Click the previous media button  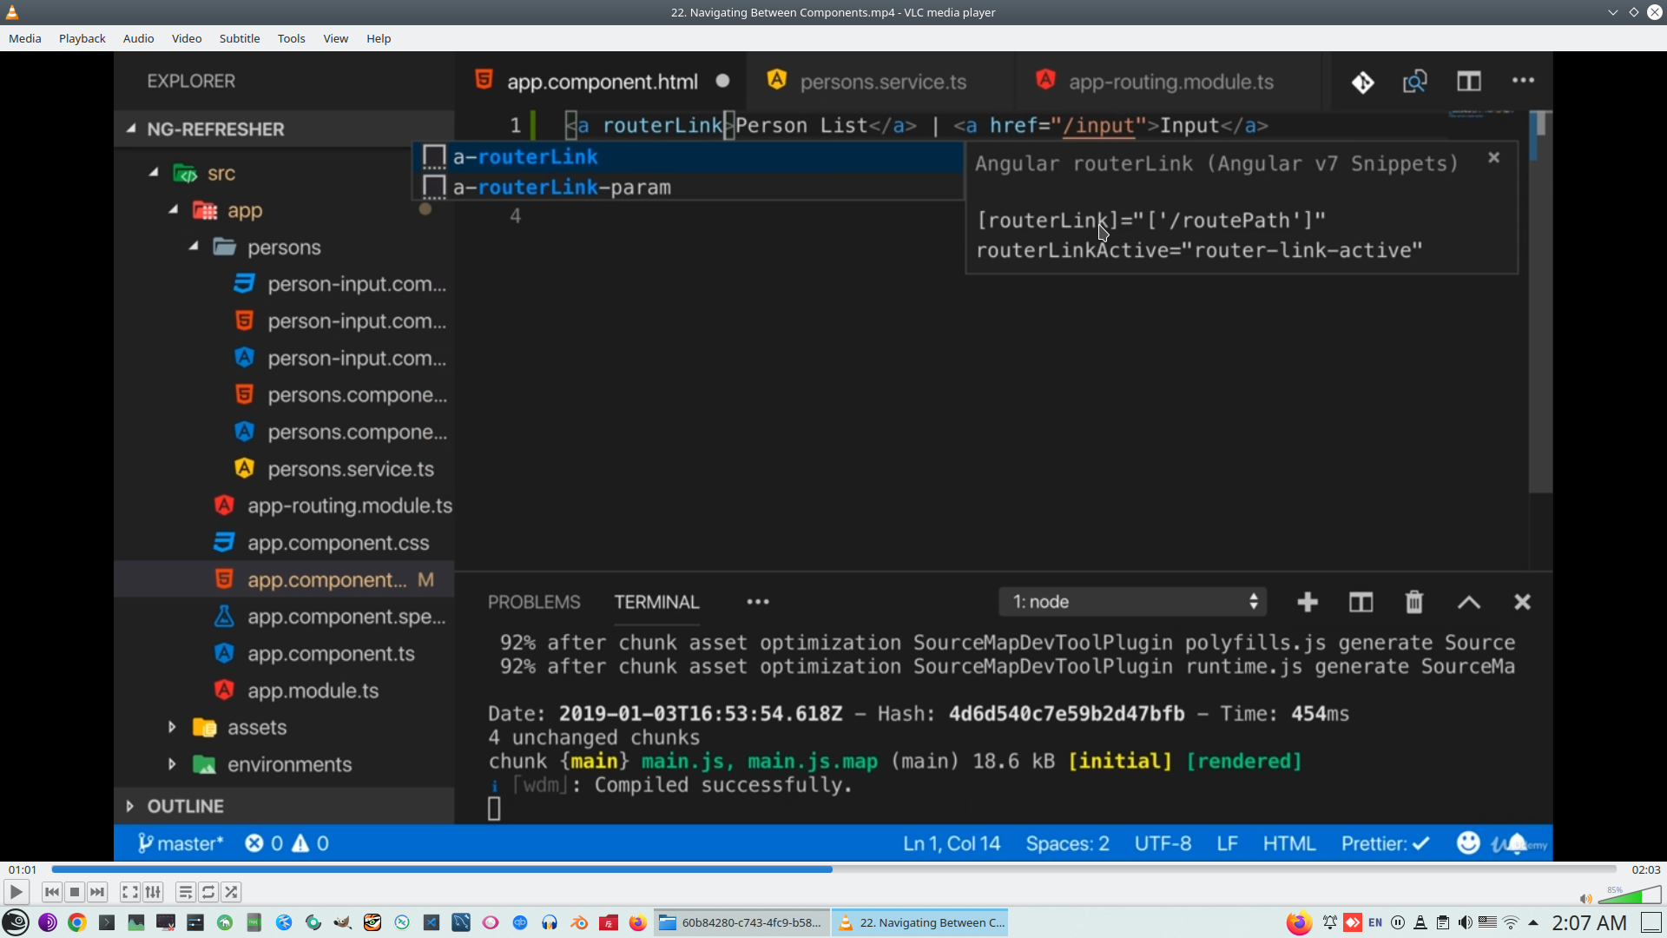point(52,892)
